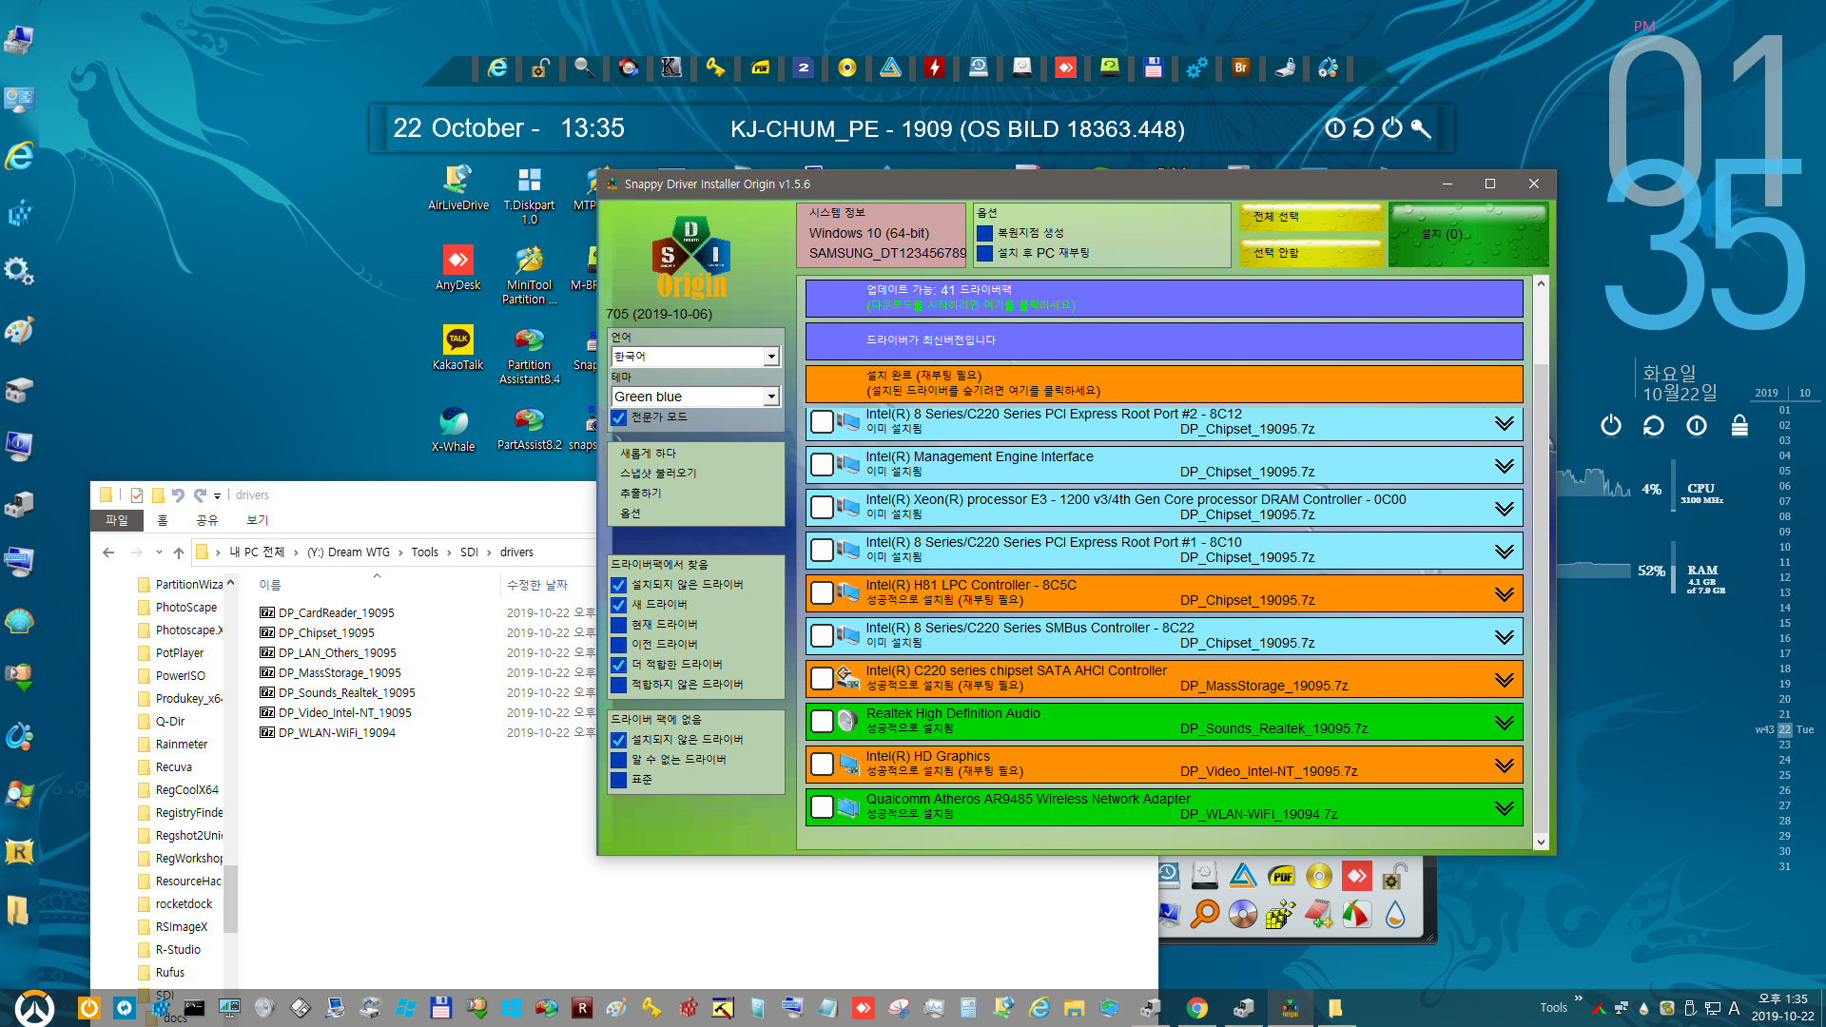Click the lock icon in right widget
The image size is (1826, 1027).
coord(1739,425)
